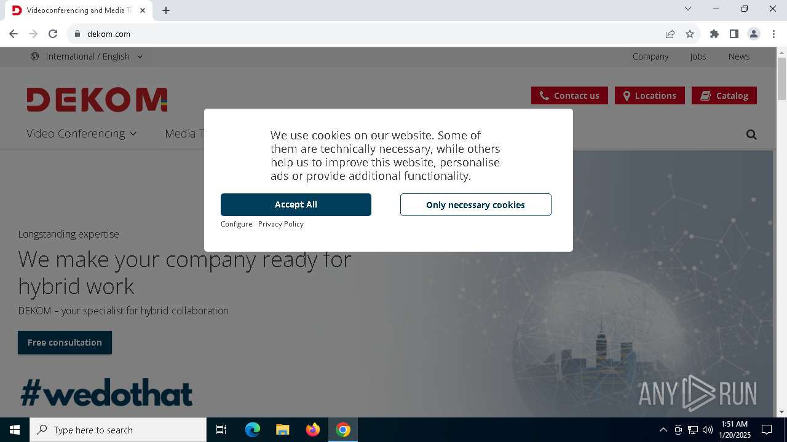Choose Only necessary cookies
The image size is (787, 442).
point(476,205)
